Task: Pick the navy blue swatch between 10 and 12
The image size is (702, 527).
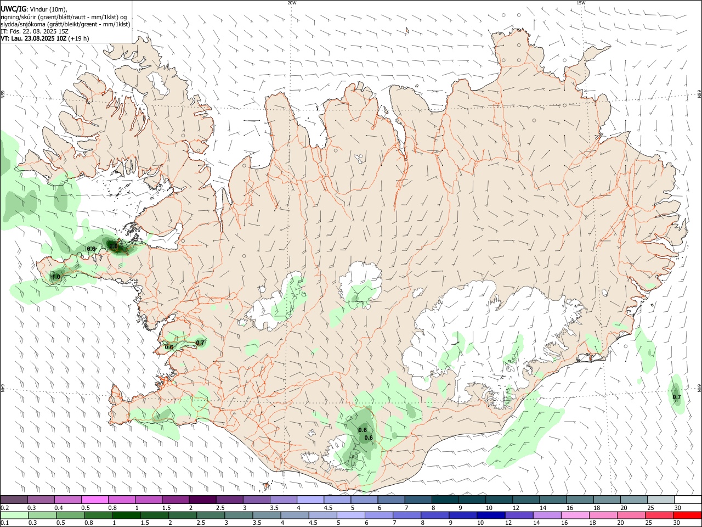Action: pyautogui.click(x=490, y=515)
